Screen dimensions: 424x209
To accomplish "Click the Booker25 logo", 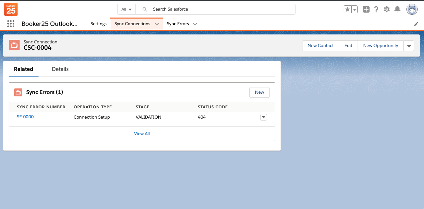I will pyautogui.click(x=11, y=9).
